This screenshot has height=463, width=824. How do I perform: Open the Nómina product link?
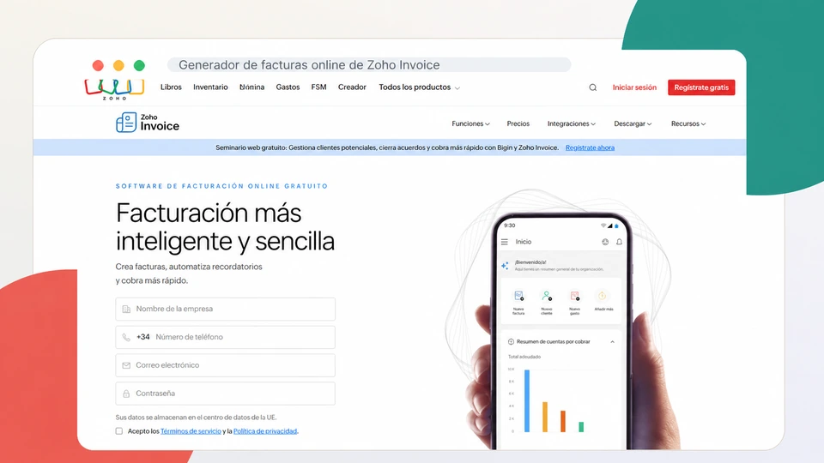click(x=251, y=87)
